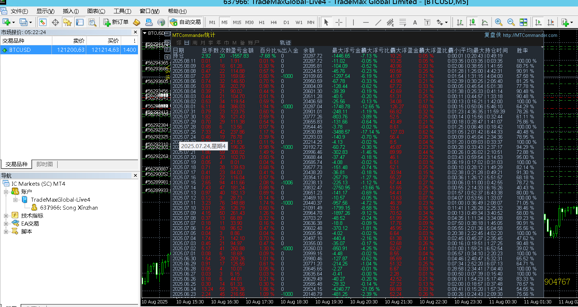Select the text label 'A' tool
578x307 pixels.
(415, 22)
